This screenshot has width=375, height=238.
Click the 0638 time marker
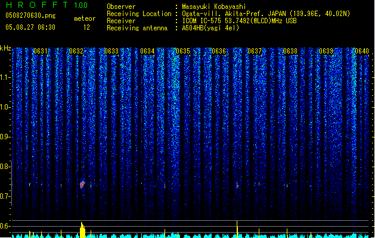290,51
